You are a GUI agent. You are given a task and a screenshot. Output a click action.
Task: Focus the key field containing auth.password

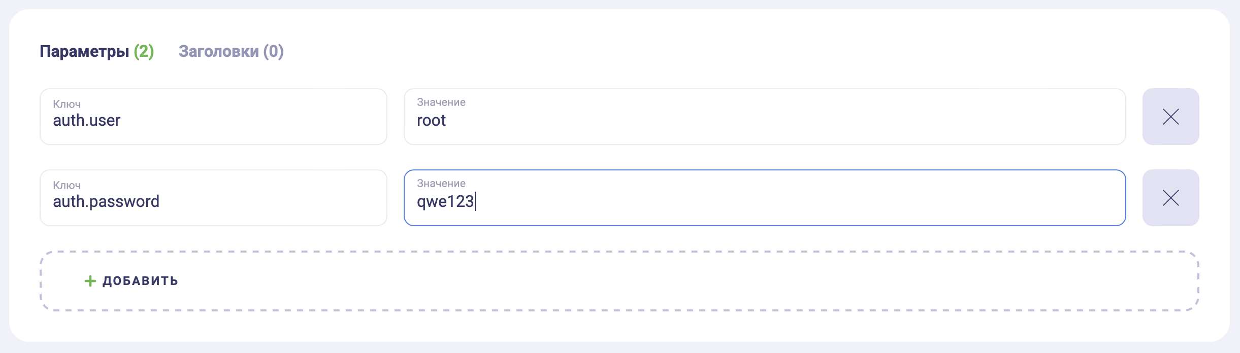click(x=213, y=198)
